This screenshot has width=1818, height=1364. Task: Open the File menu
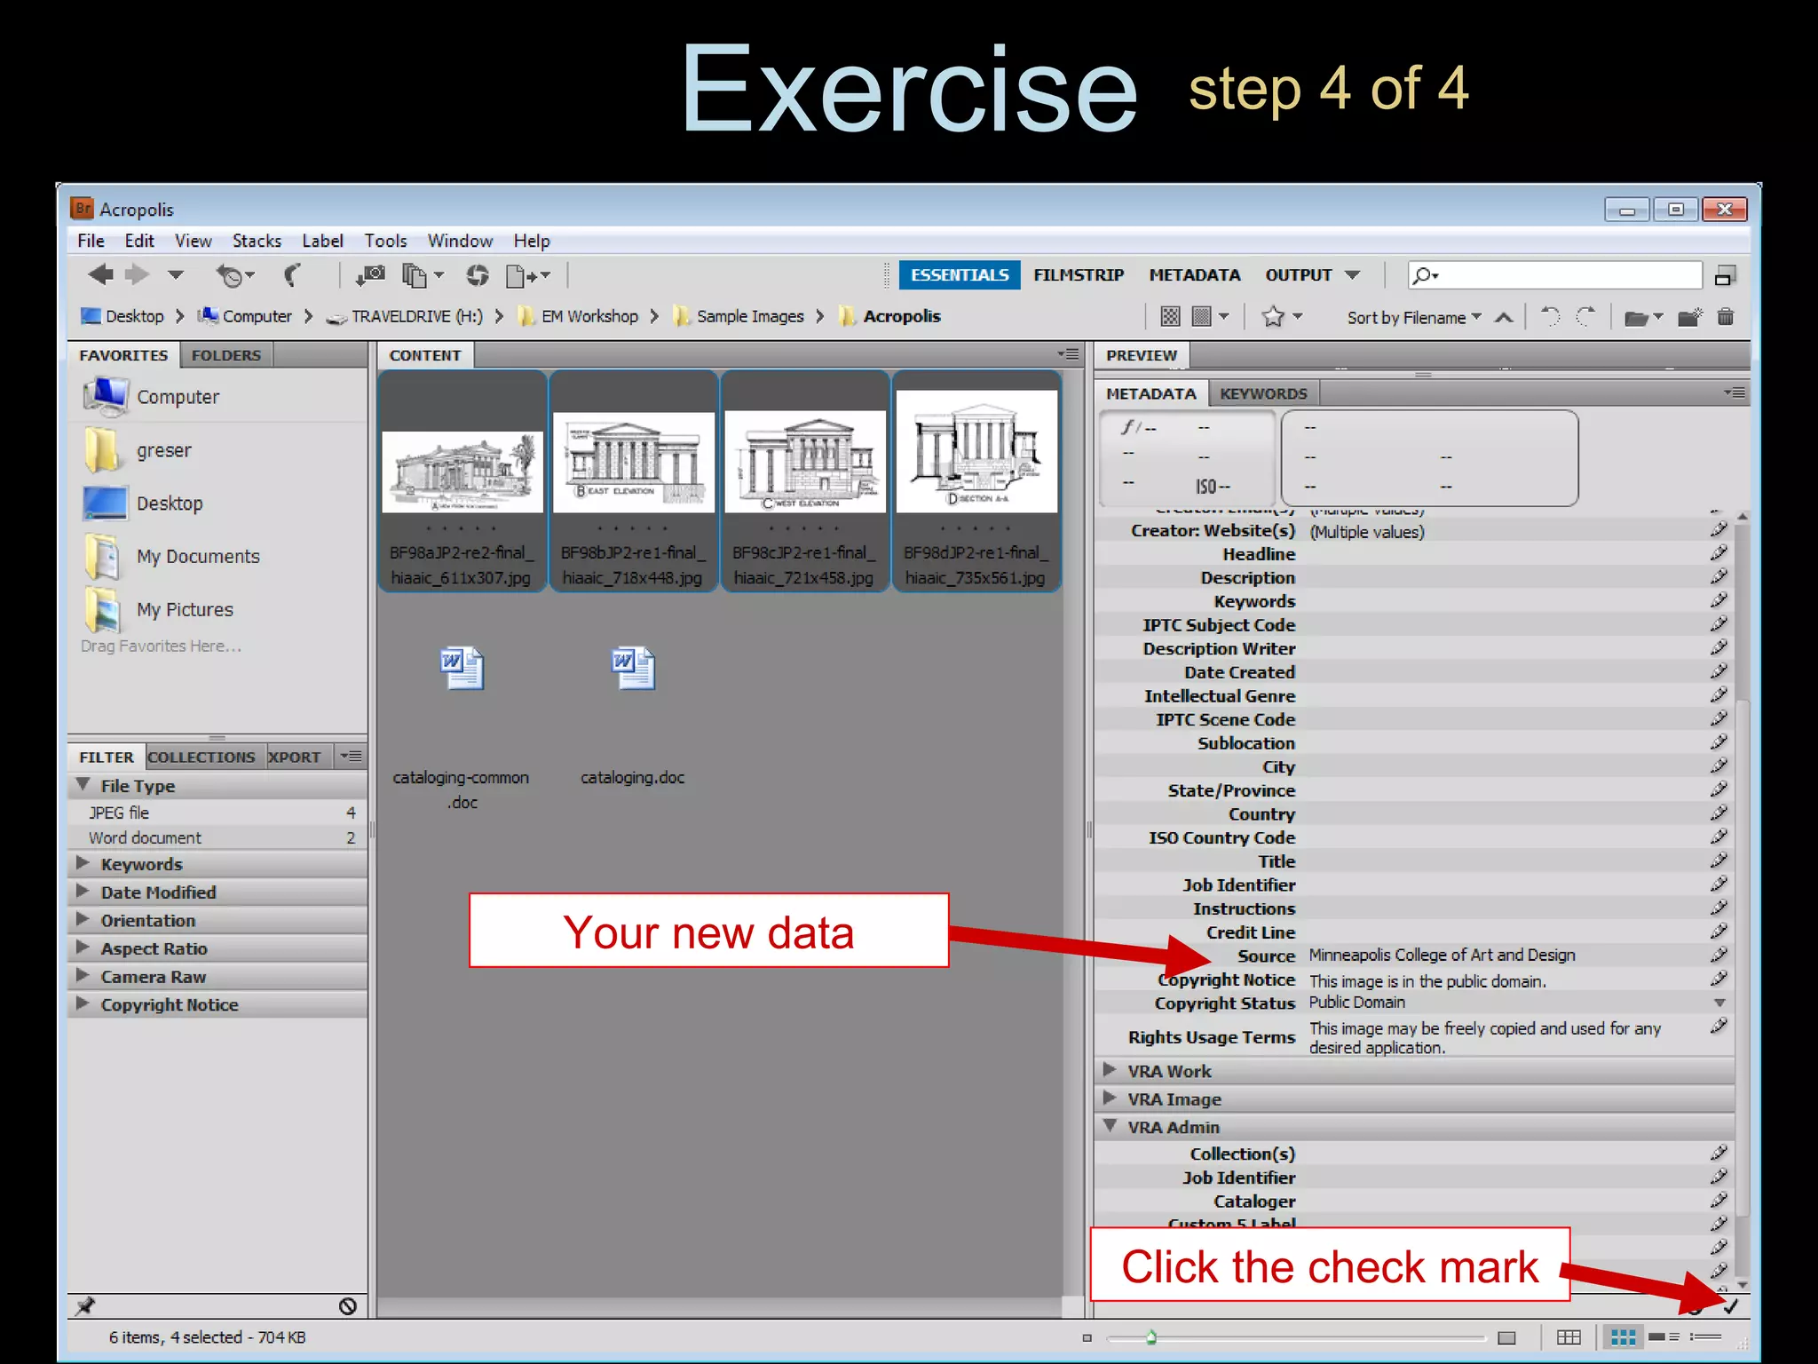pyautogui.click(x=91, y=241)
